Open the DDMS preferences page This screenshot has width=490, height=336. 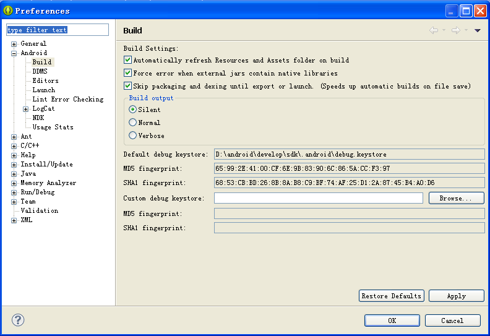[40, 71]
